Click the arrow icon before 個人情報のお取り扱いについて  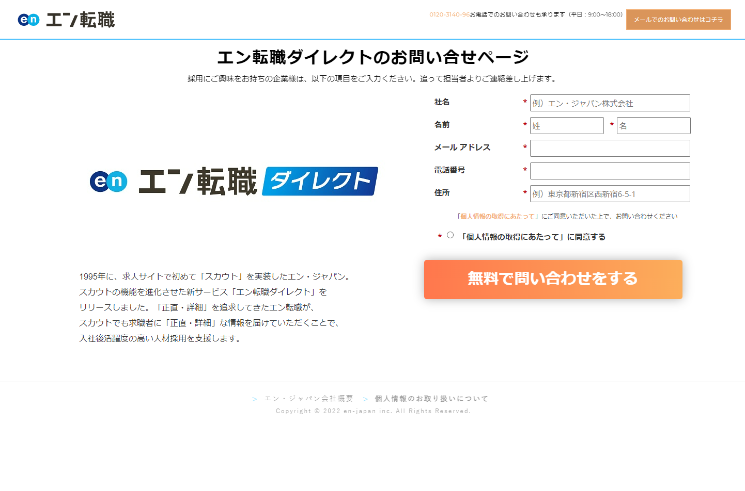(365, 399)
